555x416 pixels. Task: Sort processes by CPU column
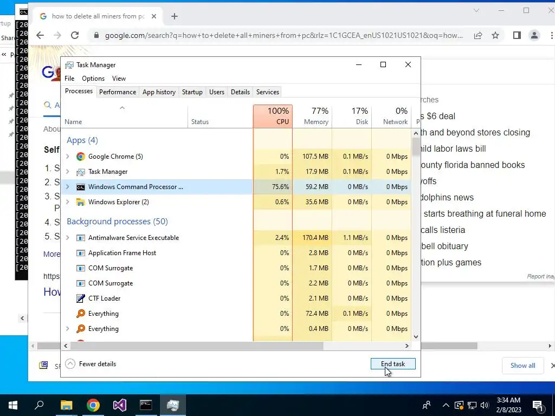click(273, 116)
